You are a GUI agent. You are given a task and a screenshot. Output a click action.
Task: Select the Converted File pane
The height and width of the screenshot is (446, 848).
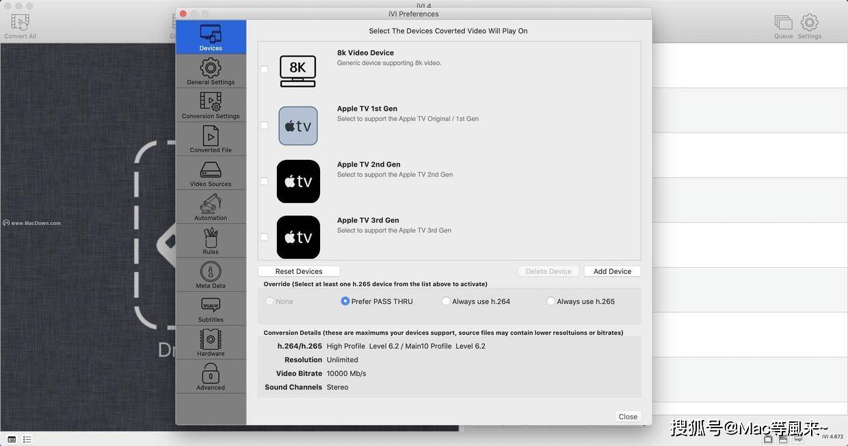211,139
